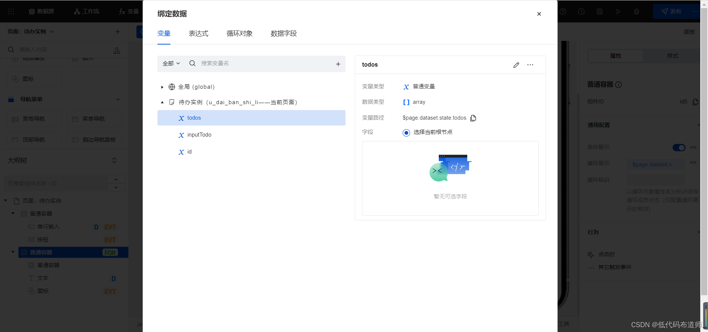Close the 绑定数据 dialog

(539, 14)
